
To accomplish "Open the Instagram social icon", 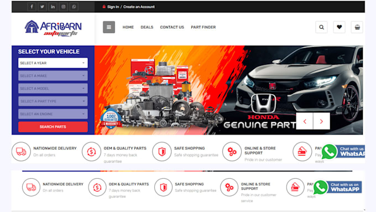I will point(63,7).
